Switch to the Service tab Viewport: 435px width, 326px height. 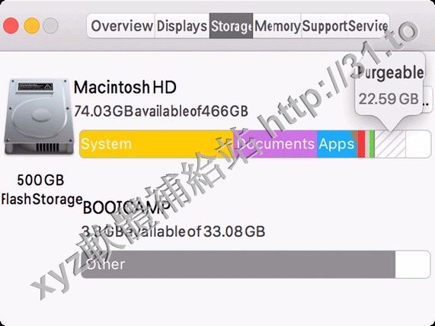click(368, 26)
